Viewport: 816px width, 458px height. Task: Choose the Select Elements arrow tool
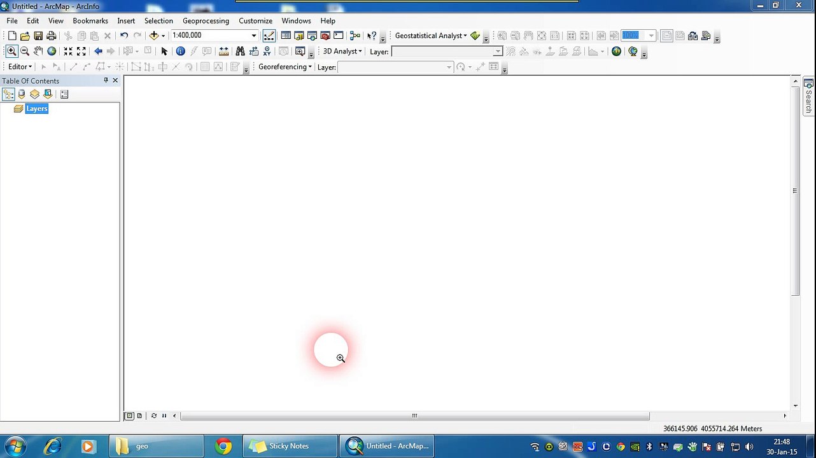(164, 52)
